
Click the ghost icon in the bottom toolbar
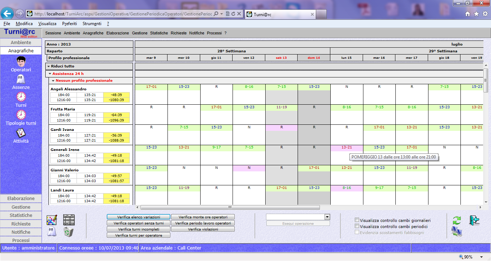click(52, 232)
